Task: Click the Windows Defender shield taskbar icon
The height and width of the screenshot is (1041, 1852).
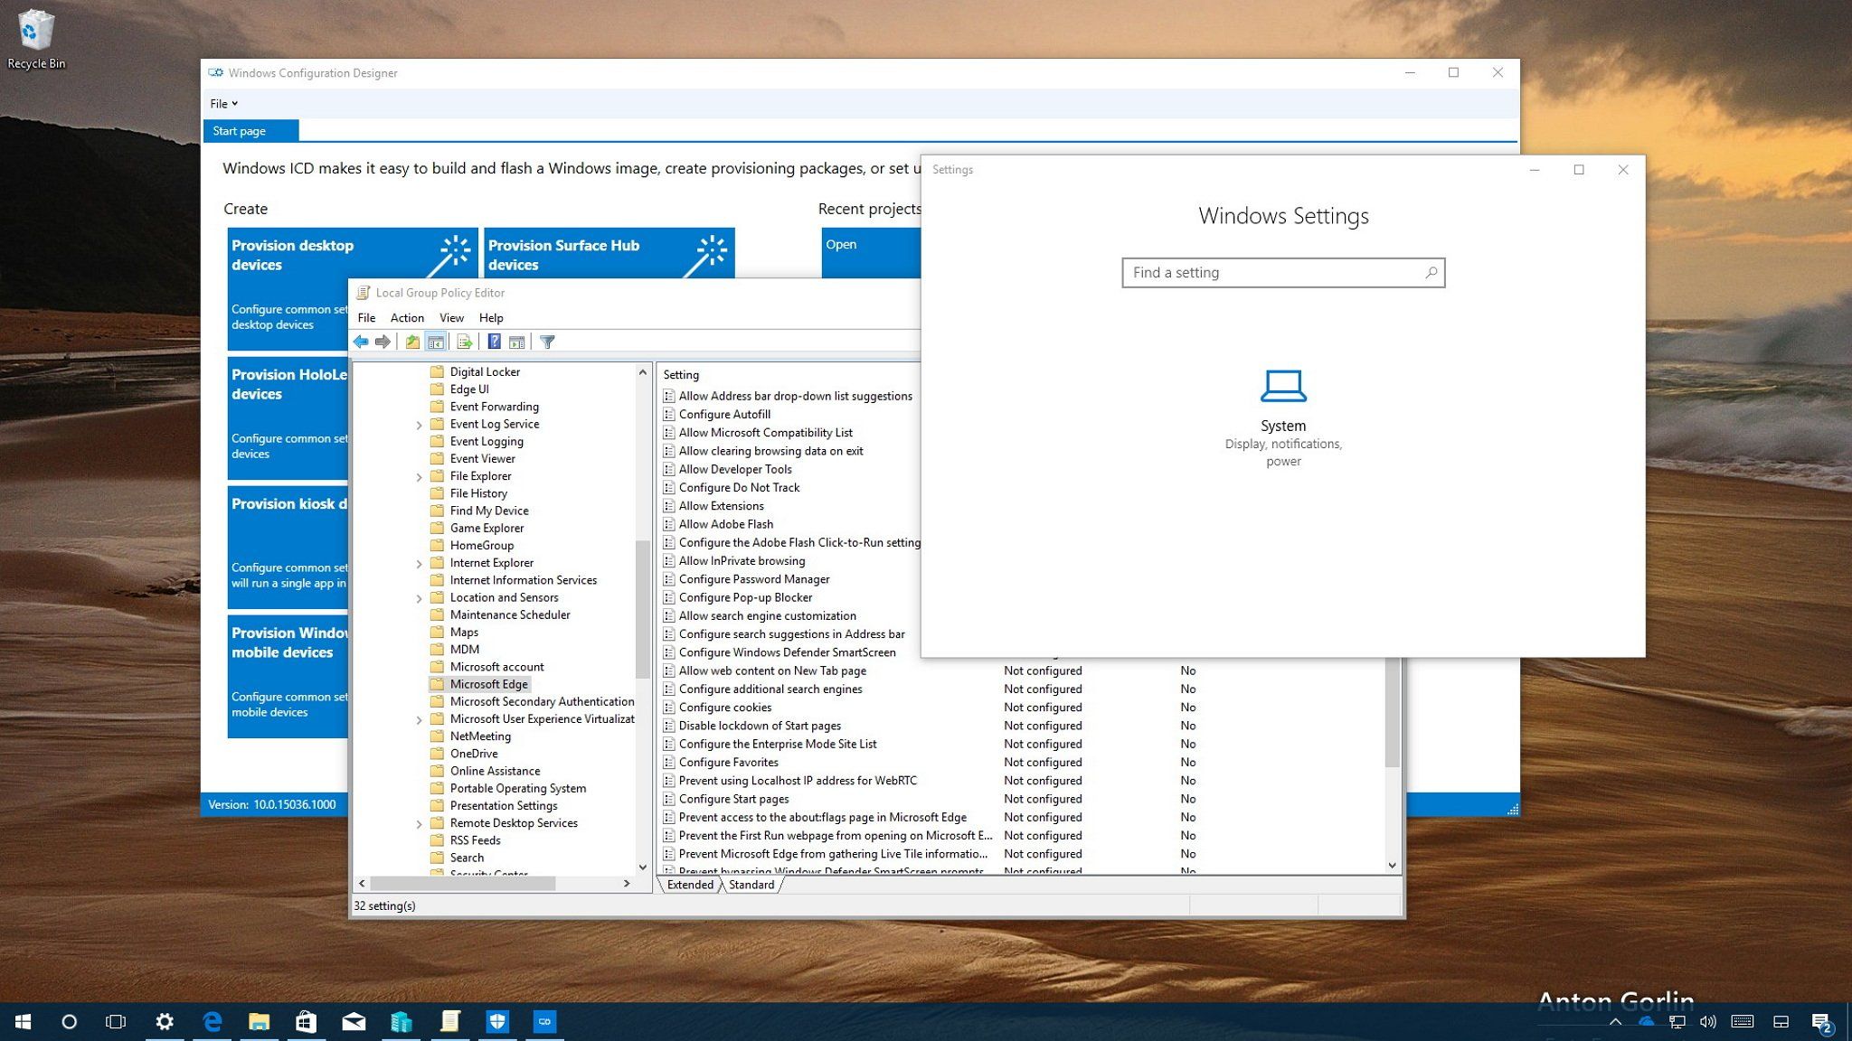Action: click(497, 1022)
